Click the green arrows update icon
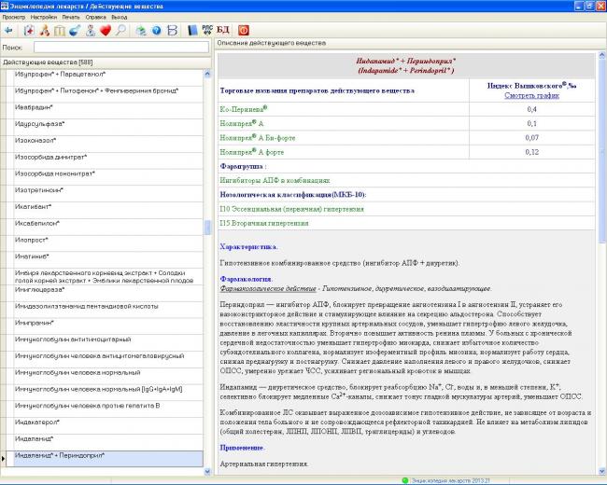The image size is (607, 485). pyautogui.click(x=141, y=30)
